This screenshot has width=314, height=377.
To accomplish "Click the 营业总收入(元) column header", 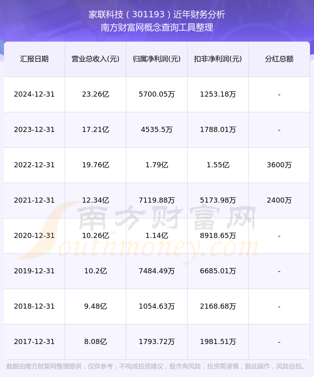I will 96,59.
